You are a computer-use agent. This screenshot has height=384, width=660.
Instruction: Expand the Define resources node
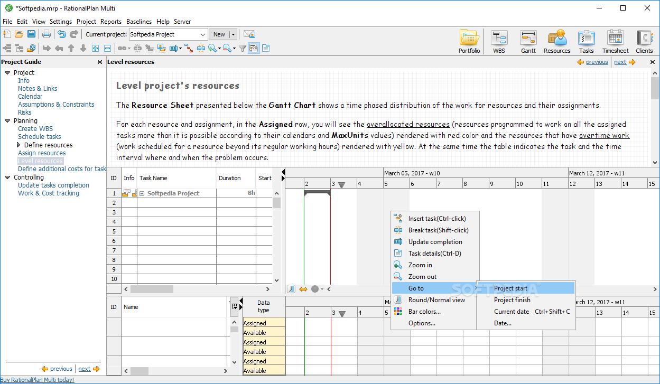click(19, 145)
